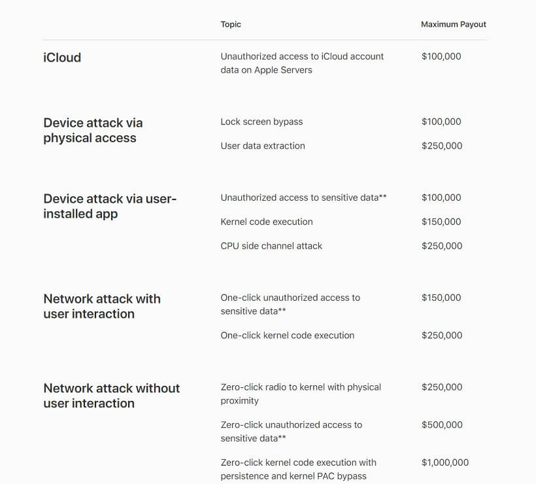
Task: Click 'CPU side channel attack' topic
Action: coord(271,246)
